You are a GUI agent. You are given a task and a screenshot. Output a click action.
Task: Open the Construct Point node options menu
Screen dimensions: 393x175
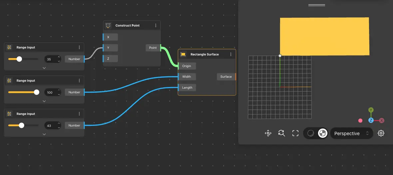point(156,26)
